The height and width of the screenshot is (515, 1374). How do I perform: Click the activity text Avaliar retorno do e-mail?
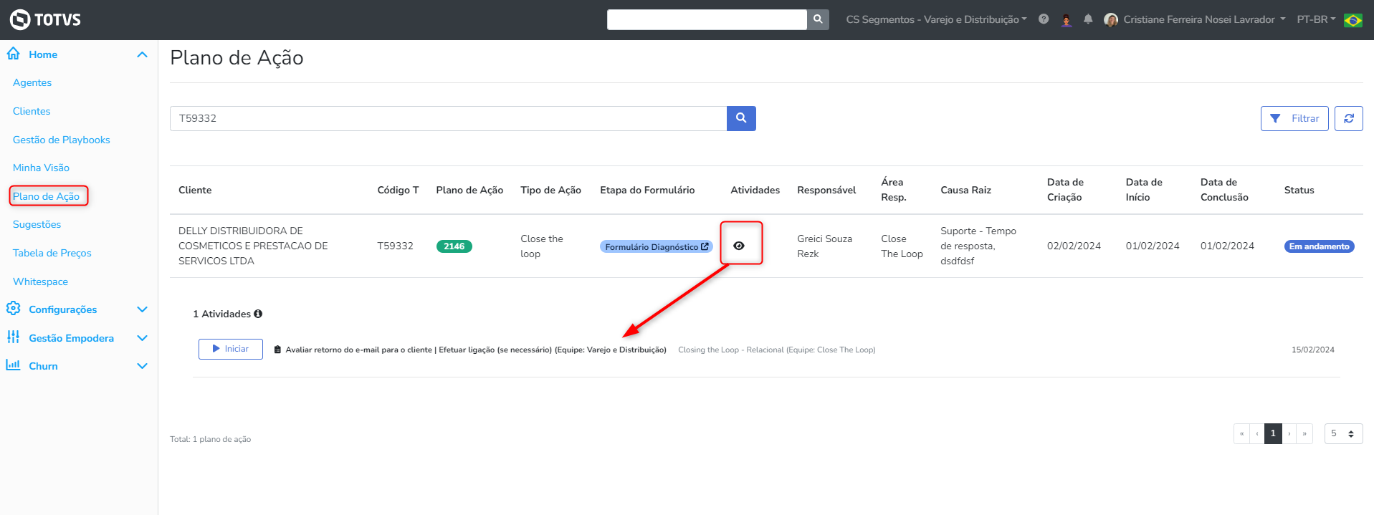(x=476, y=350)
